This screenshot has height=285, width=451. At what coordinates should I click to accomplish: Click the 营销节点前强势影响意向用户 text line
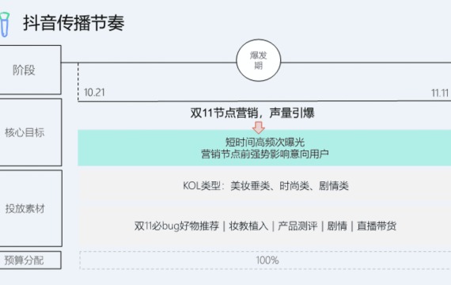tap(265, 154)
